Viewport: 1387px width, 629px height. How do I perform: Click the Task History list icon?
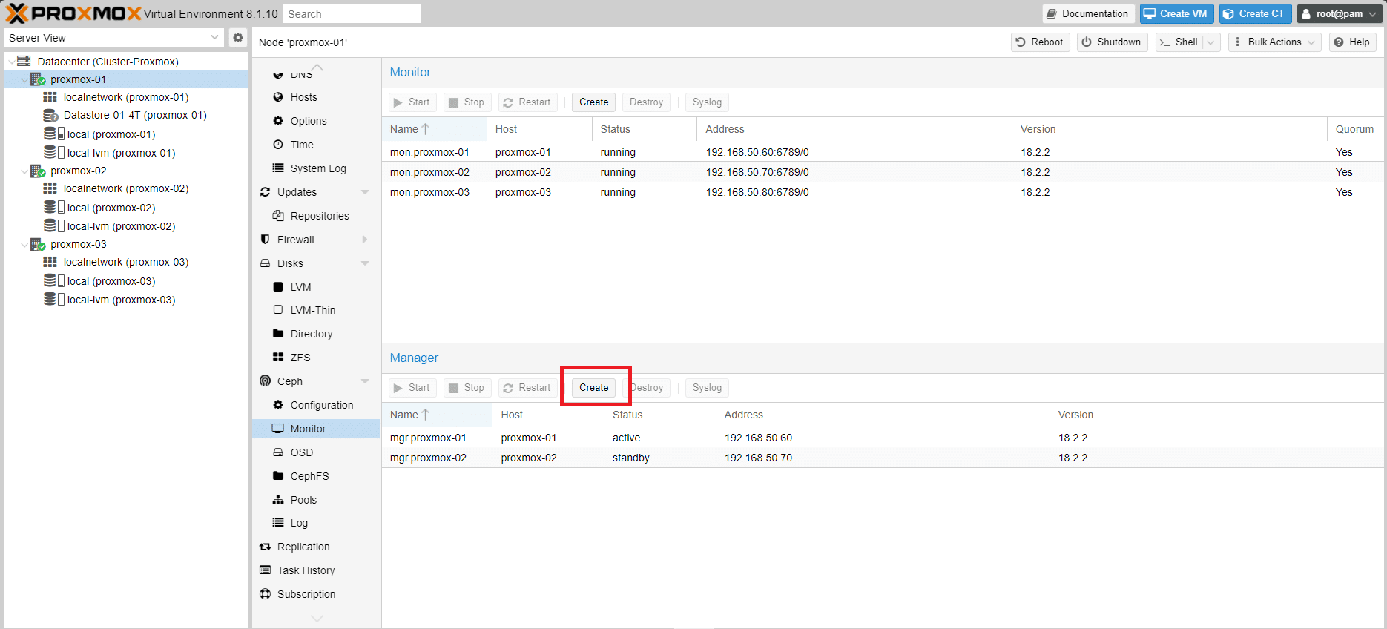tap(265, 570)
